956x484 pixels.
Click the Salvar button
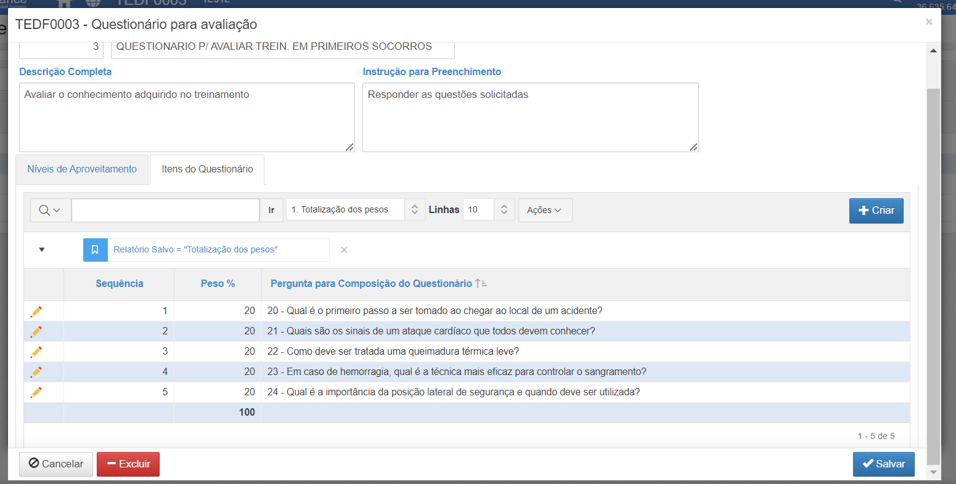[883, 464]
